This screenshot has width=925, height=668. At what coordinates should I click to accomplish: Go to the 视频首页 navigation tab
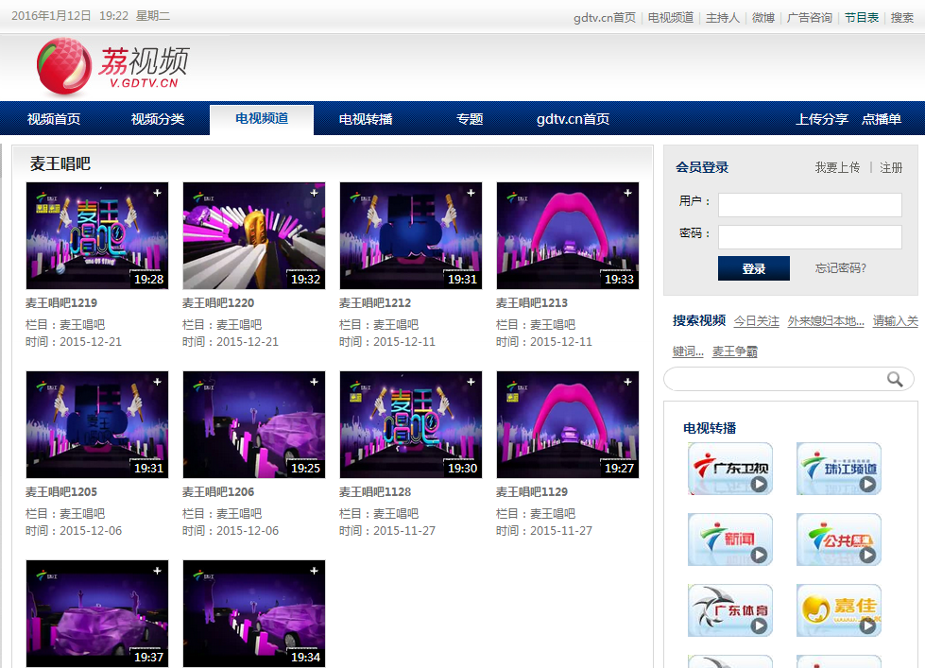tap(54, 119)
